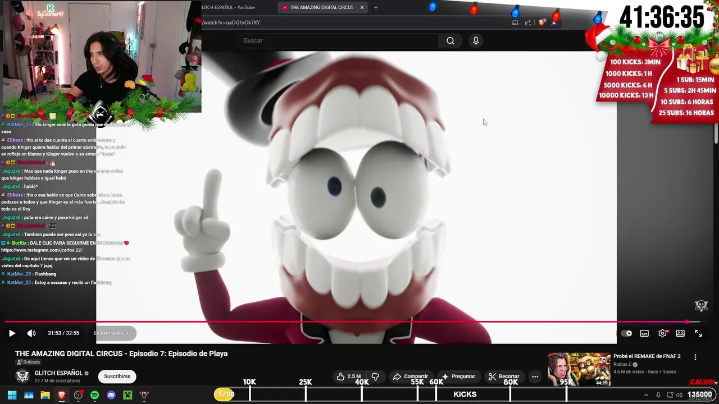The height and width of the screenshot is (404, 719).
Task: Click the Instagram link in chat
Action: tap(42, 250)
